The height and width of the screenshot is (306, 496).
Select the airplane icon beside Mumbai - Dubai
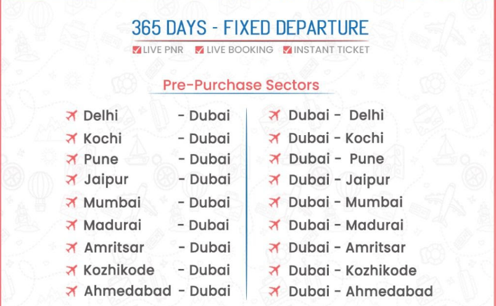click(72, 202)
